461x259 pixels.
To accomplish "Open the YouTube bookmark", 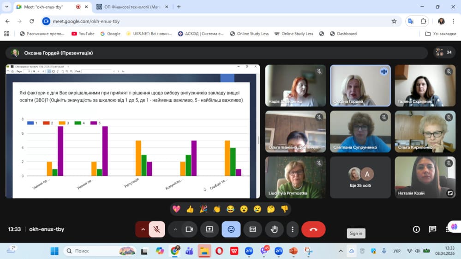I will point(83,34).
